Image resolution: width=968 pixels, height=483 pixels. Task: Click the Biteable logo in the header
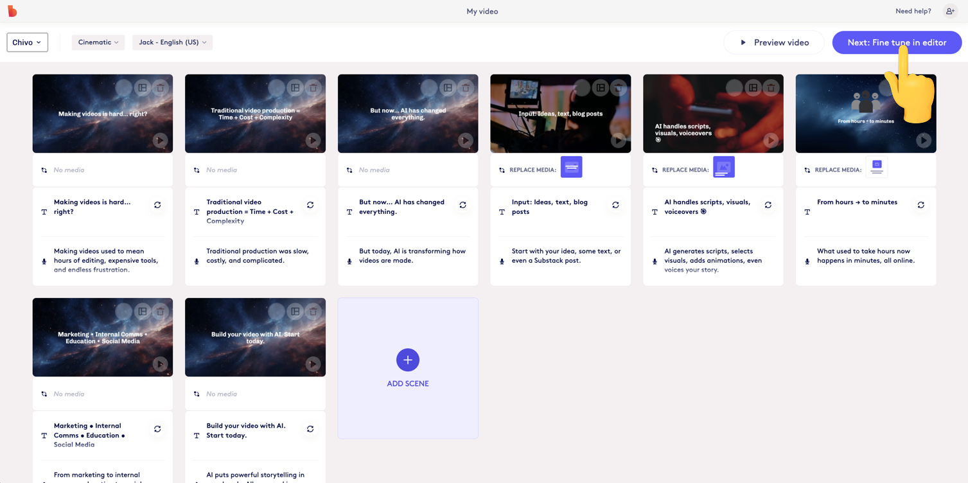click(x=12, y=11)
